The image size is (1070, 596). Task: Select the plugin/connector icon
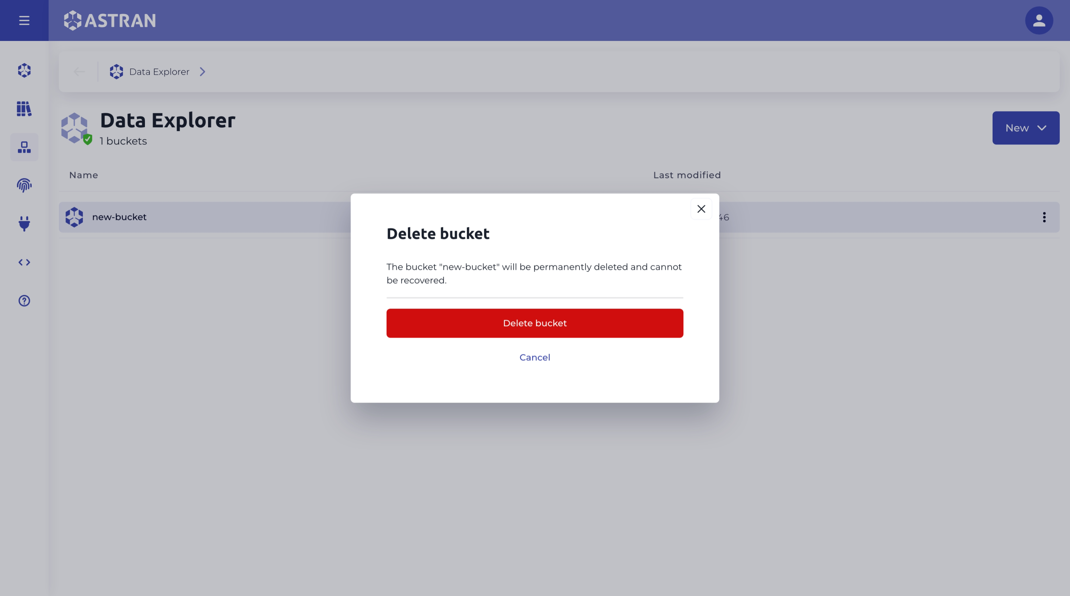tap(24, 224)
